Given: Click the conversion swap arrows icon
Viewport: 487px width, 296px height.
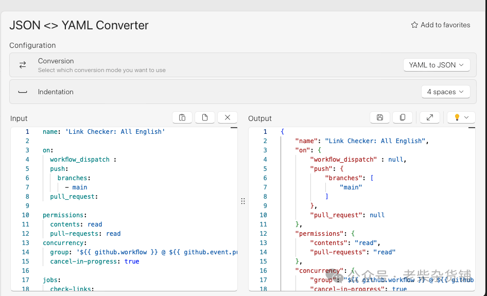Looking at the screenshot, I should pyautogui.click(x=23, y=65).
